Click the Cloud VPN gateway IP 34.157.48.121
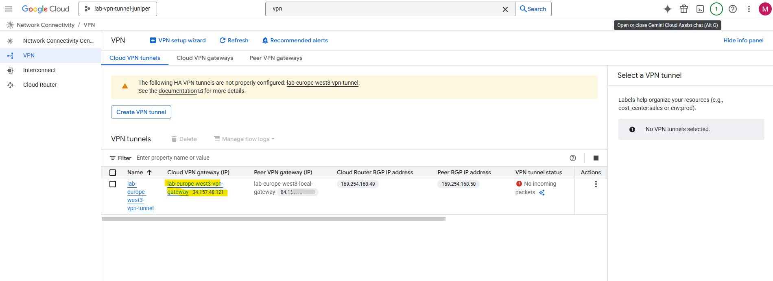 208,192
